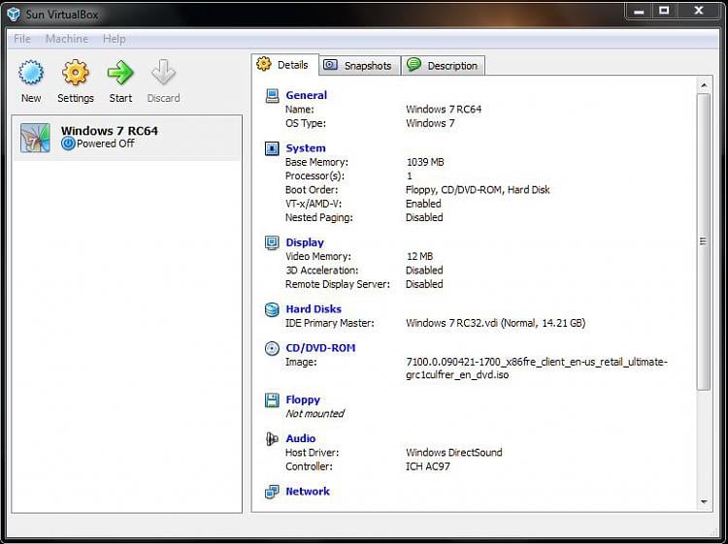
Task: Click the details pane scrollbar thumb
Action: point(704,241)
